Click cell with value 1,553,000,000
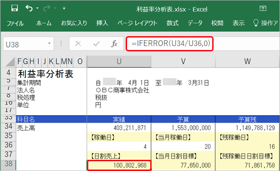This screenshot has height=171, width=280. coord(183,128)
